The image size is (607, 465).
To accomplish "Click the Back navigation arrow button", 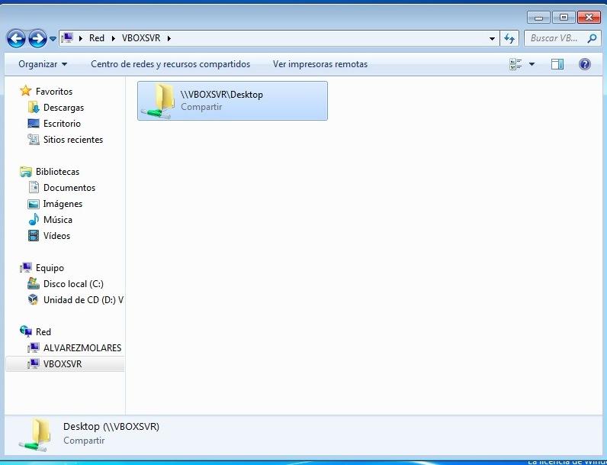I will [x=16, y=38].
